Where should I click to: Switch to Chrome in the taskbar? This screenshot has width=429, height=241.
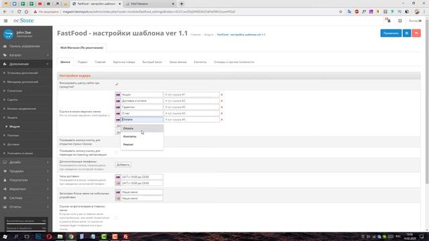(71, 236)
